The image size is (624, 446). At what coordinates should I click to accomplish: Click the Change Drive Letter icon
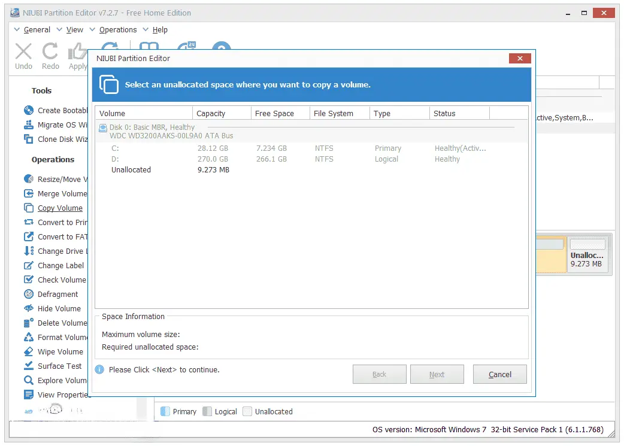coord(29,251)
